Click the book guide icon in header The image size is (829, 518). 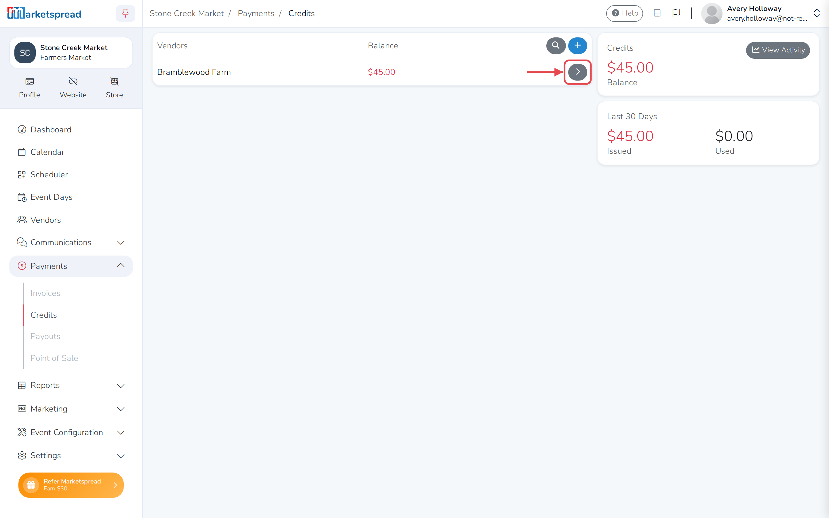657,13
